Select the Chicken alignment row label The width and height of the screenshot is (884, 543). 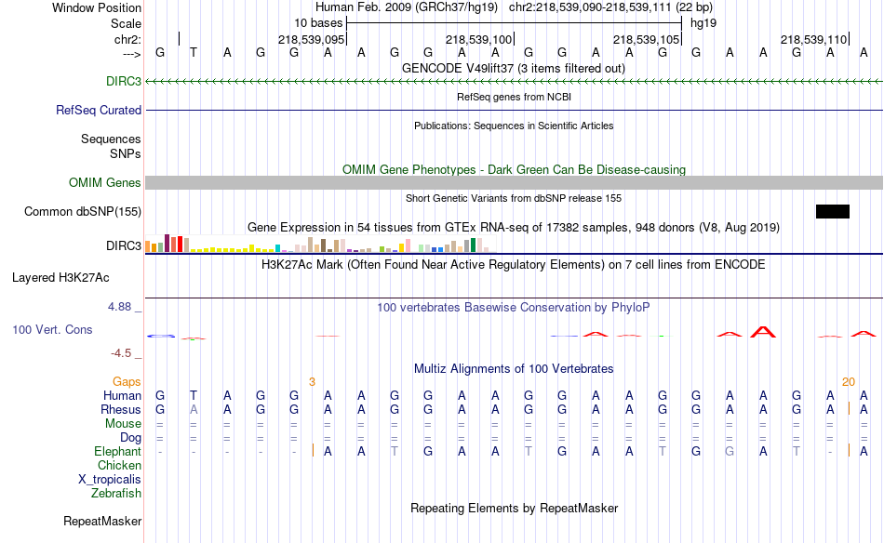[119, 465]
